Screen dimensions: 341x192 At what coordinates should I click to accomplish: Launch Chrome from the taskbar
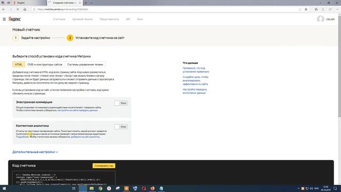[x=100, y=188]
